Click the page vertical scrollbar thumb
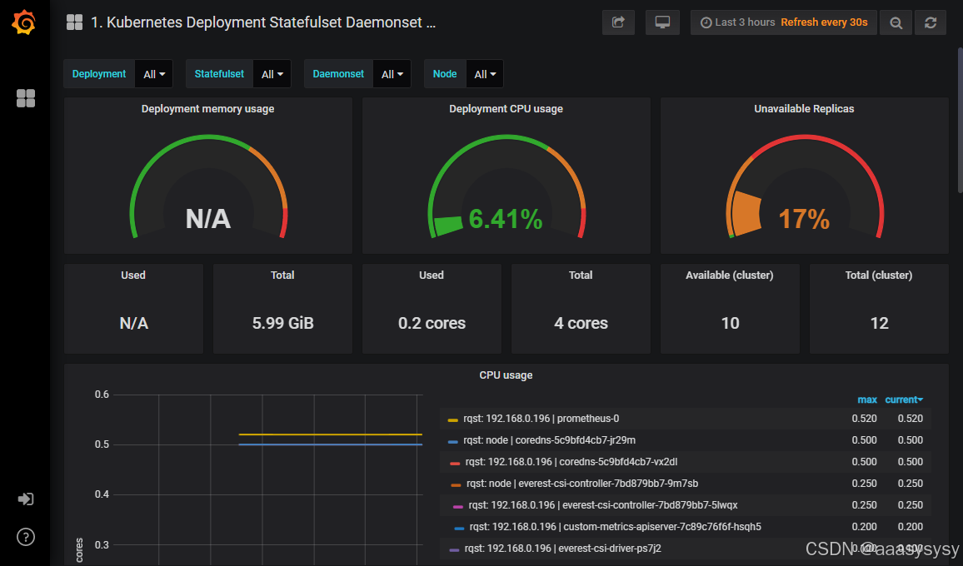The height and width of the screenshot is (566, 963). [960, 121]
